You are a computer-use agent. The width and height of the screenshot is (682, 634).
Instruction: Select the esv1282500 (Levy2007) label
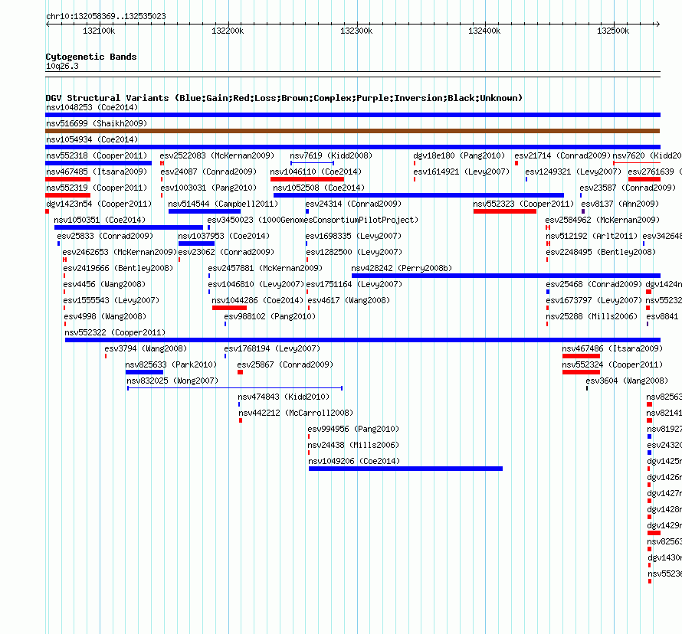click(x=354, y=252)
